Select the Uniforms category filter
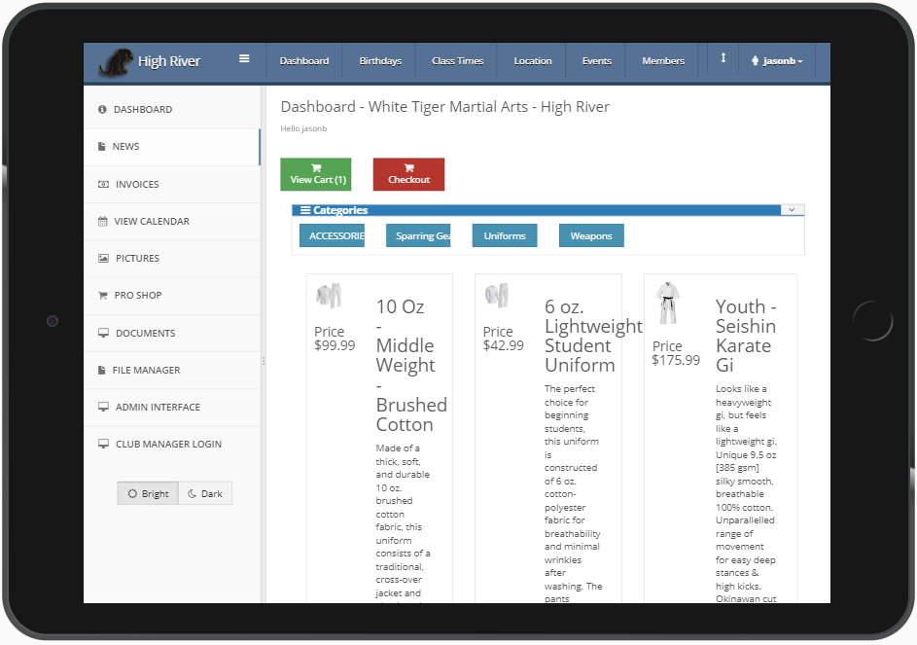This screenshot has width=917, height=645. pos(504,234)
